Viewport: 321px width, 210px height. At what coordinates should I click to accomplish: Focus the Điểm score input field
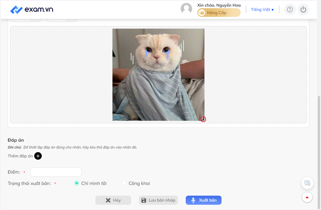[56, 172]
